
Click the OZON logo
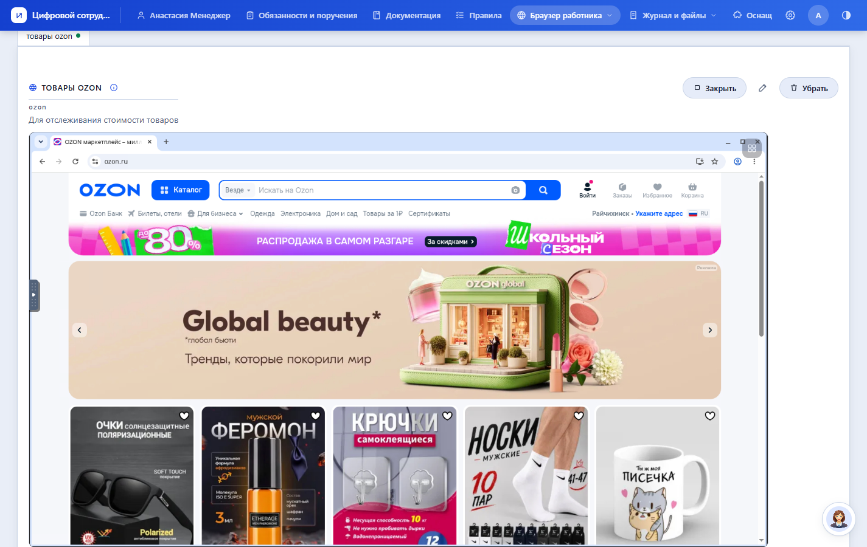pos(110,190)
